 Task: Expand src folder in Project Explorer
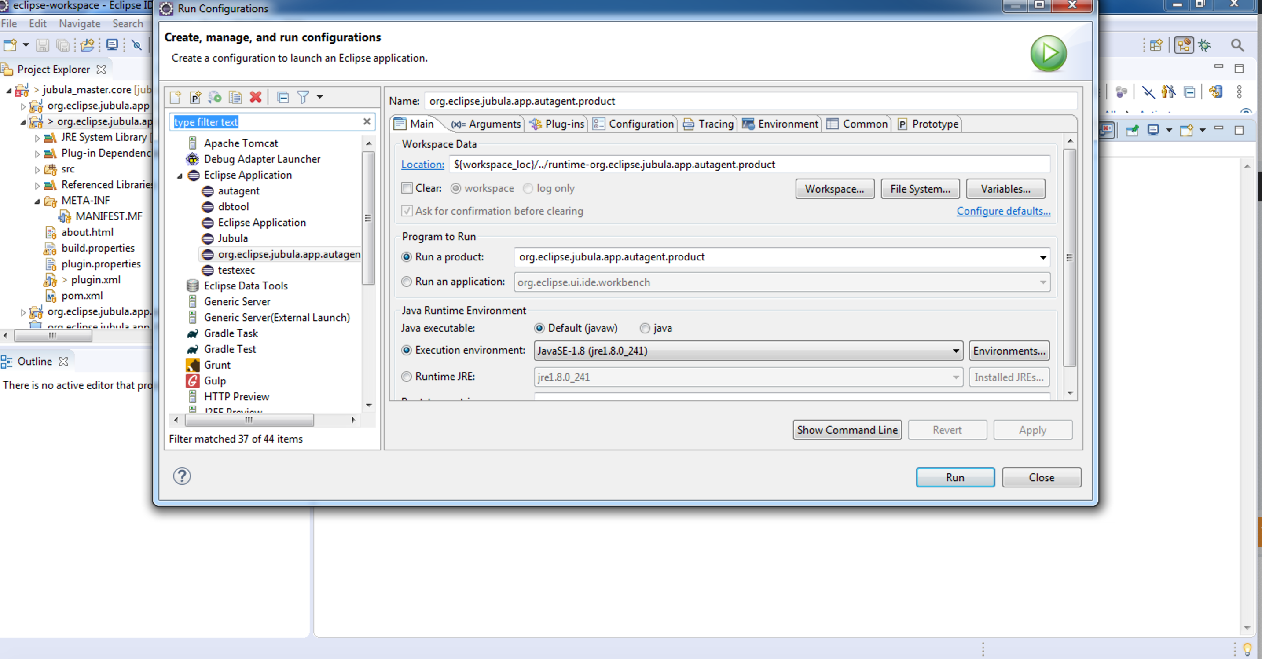click(x=37, y=169)
